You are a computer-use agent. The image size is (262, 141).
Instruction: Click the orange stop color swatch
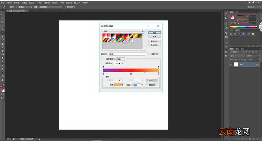(x=118, y=85)
